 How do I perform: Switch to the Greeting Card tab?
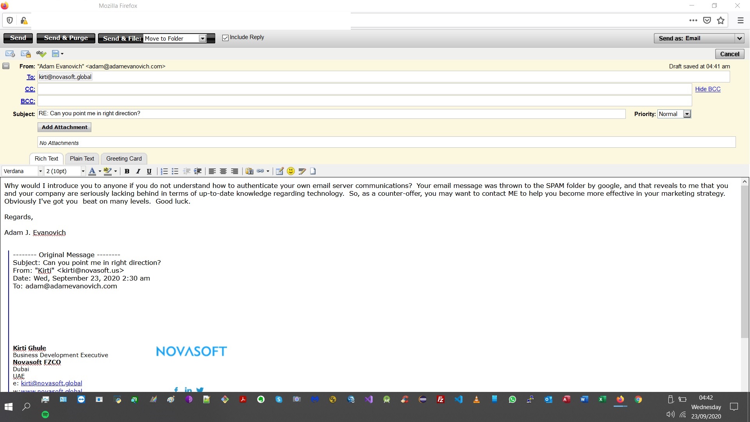click(124, 159)
